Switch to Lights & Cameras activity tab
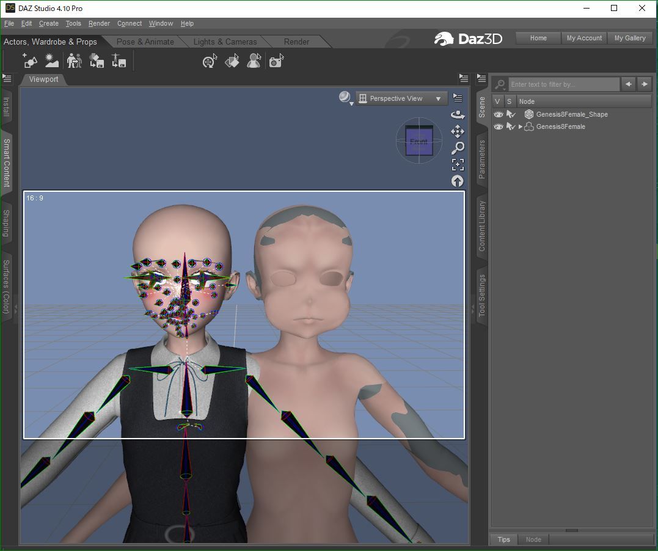Viewport: 658px width, 551px height. coord(225,42)
